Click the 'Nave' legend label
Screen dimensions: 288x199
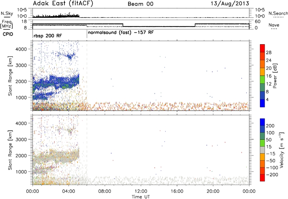[x=274, y=25]
